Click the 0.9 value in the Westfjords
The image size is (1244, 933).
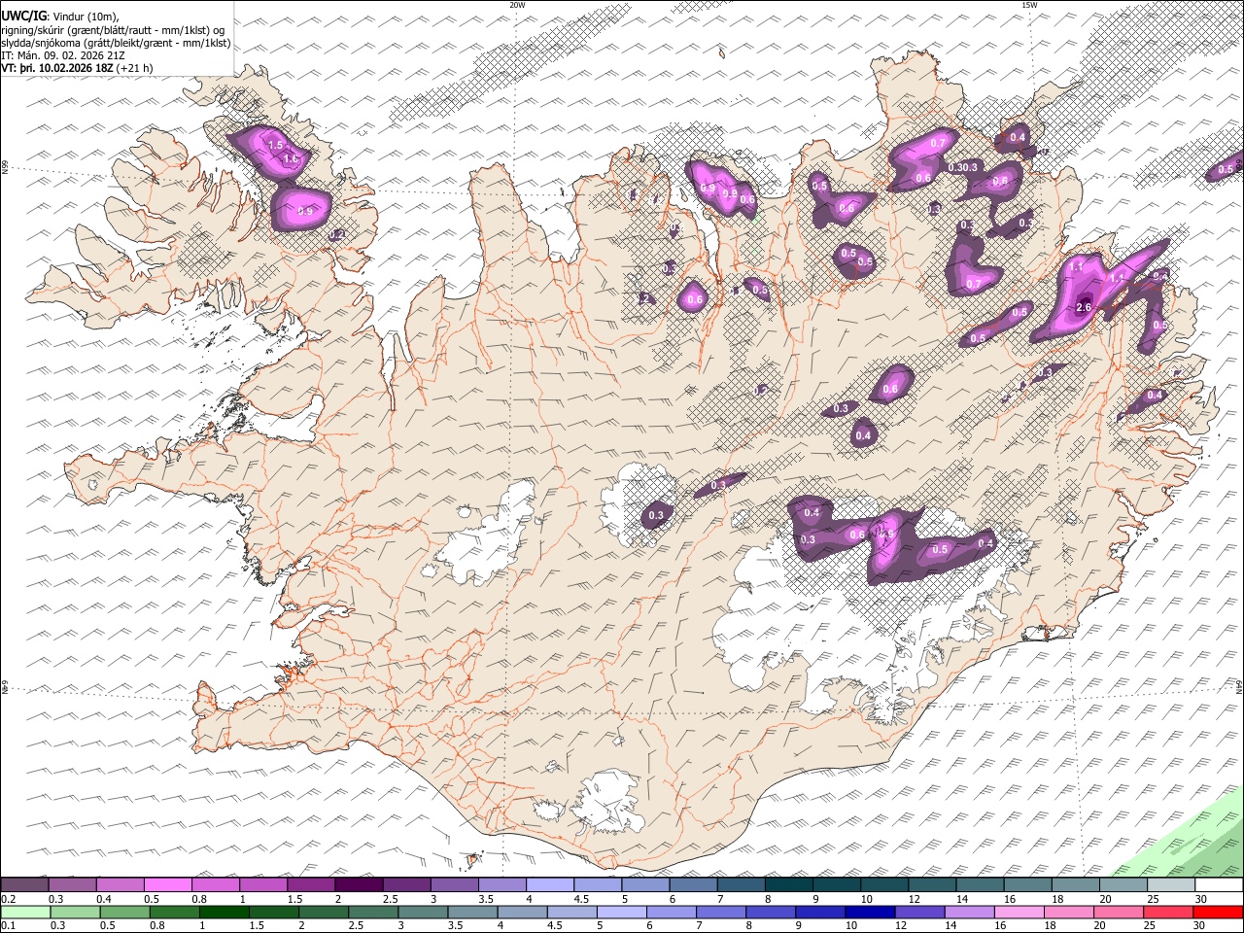tap(304, 211)
